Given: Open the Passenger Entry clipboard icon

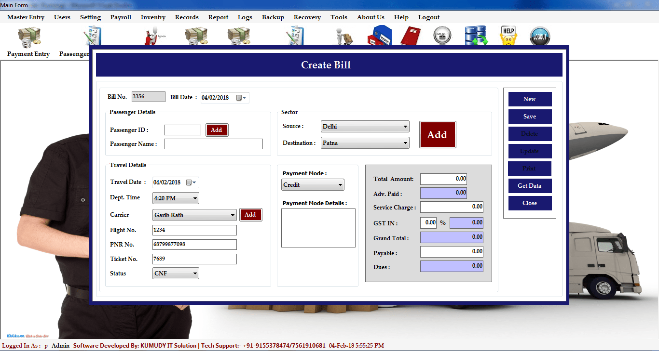Looking at the screenshot, I should point(92,36).
